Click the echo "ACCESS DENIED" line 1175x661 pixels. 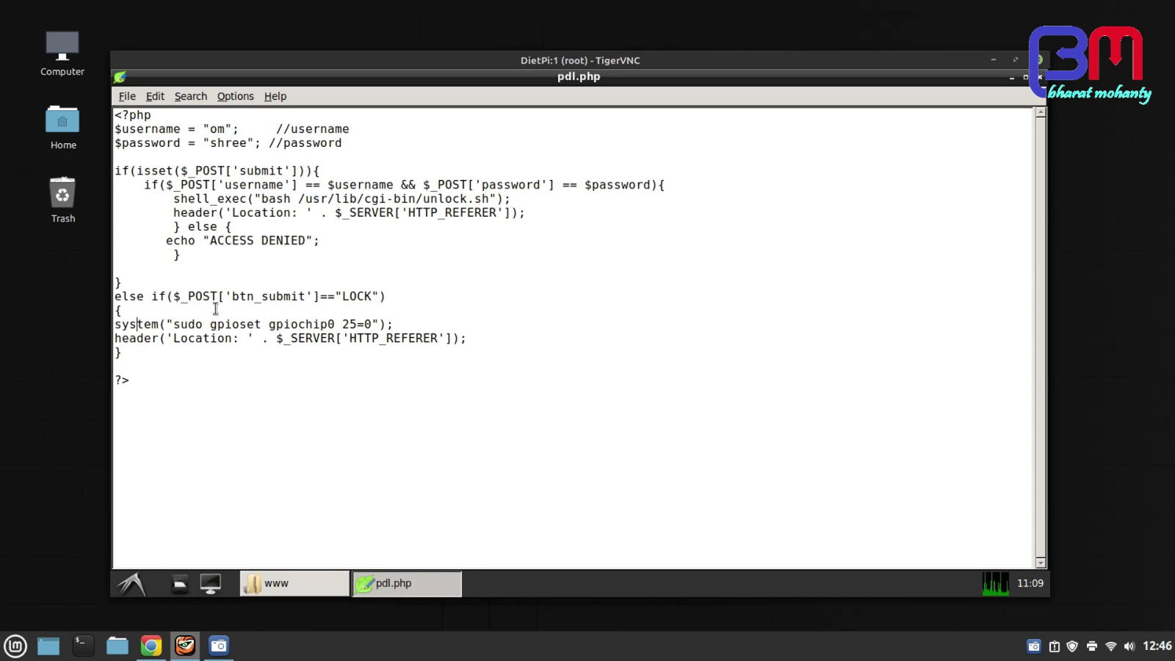pos(242,241)
